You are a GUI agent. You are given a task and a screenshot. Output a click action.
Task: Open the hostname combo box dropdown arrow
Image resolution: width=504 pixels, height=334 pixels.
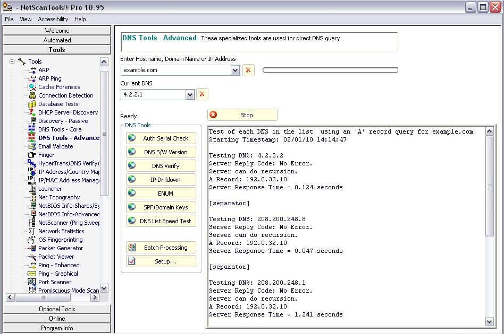236,70
